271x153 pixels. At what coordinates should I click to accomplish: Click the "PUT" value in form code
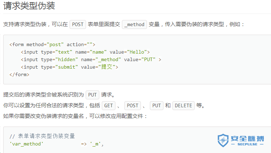(148, 60)
